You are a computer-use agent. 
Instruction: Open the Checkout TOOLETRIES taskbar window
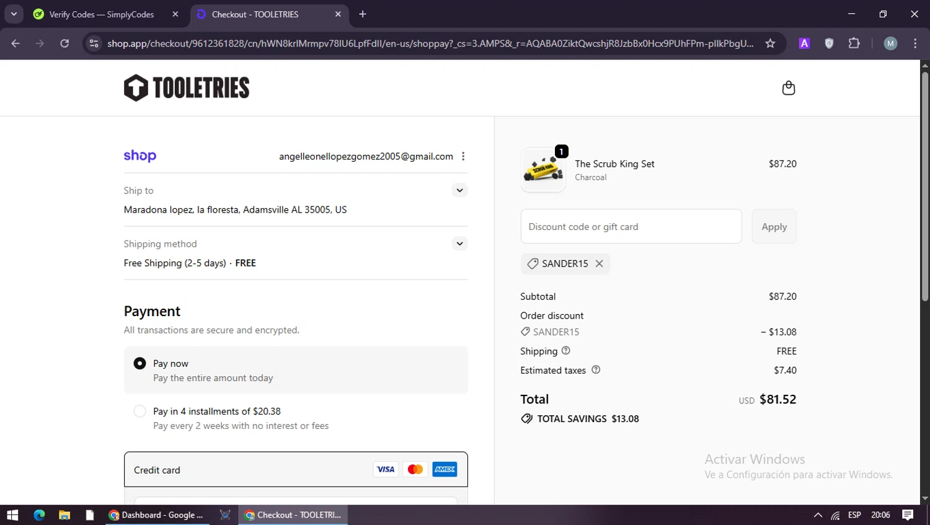click(293, 515)
